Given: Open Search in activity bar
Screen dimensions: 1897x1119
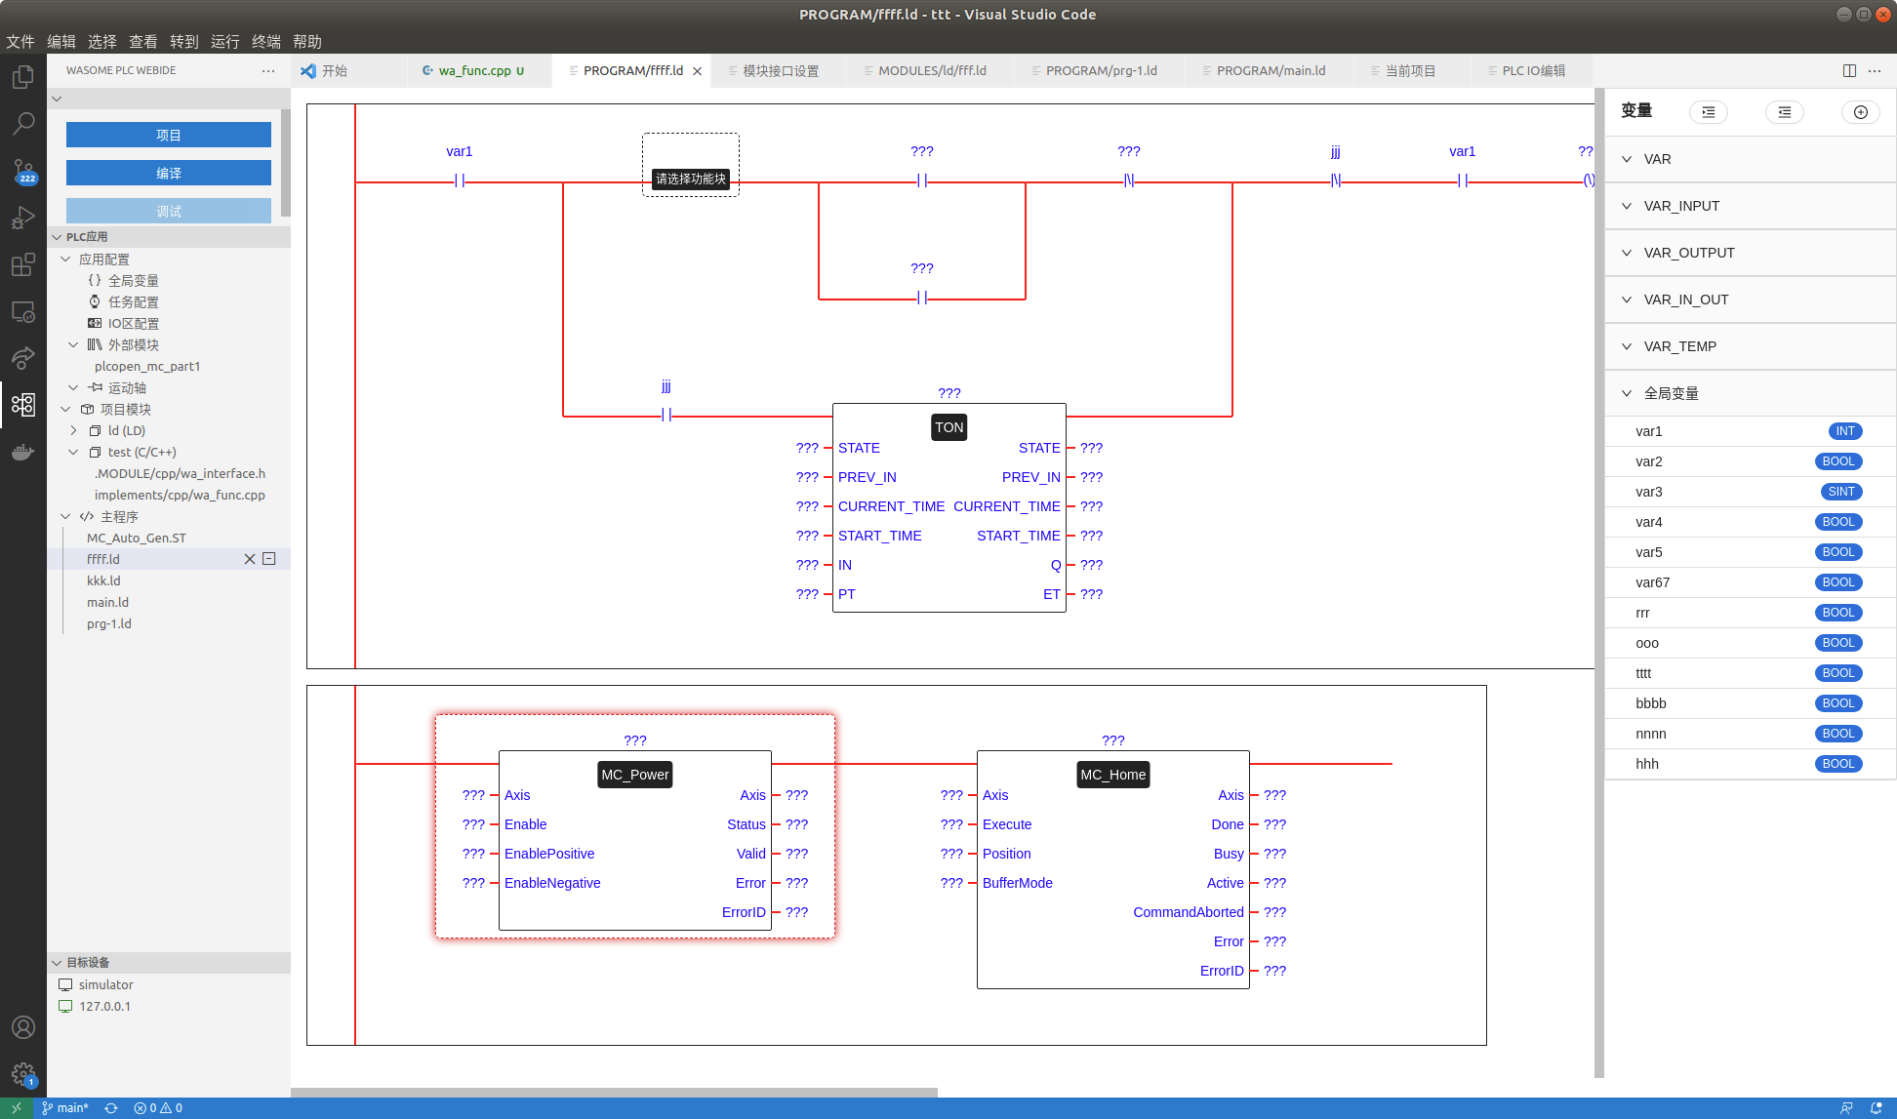Looking at the screenshot, I should click(x=22, y=124).
